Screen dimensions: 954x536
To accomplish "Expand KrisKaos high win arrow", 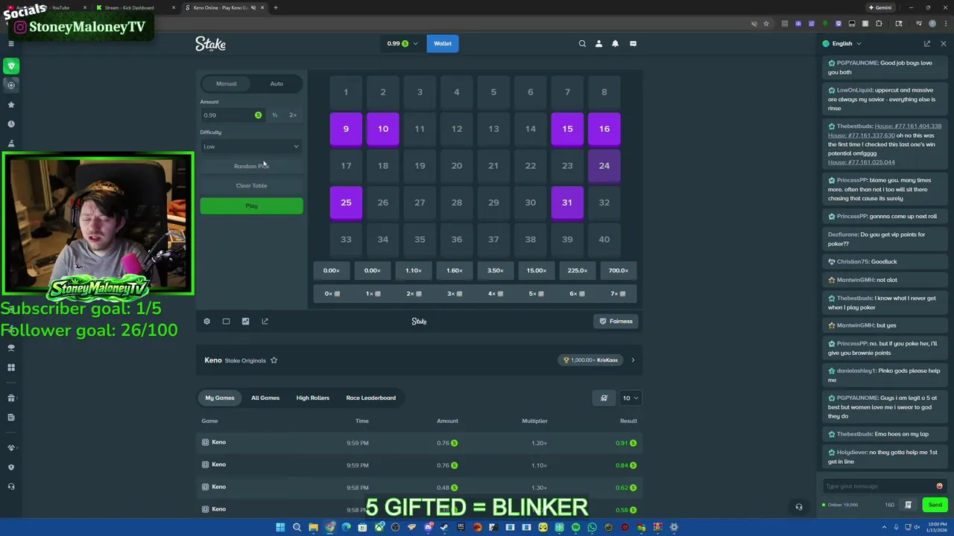I will (633, 360).
